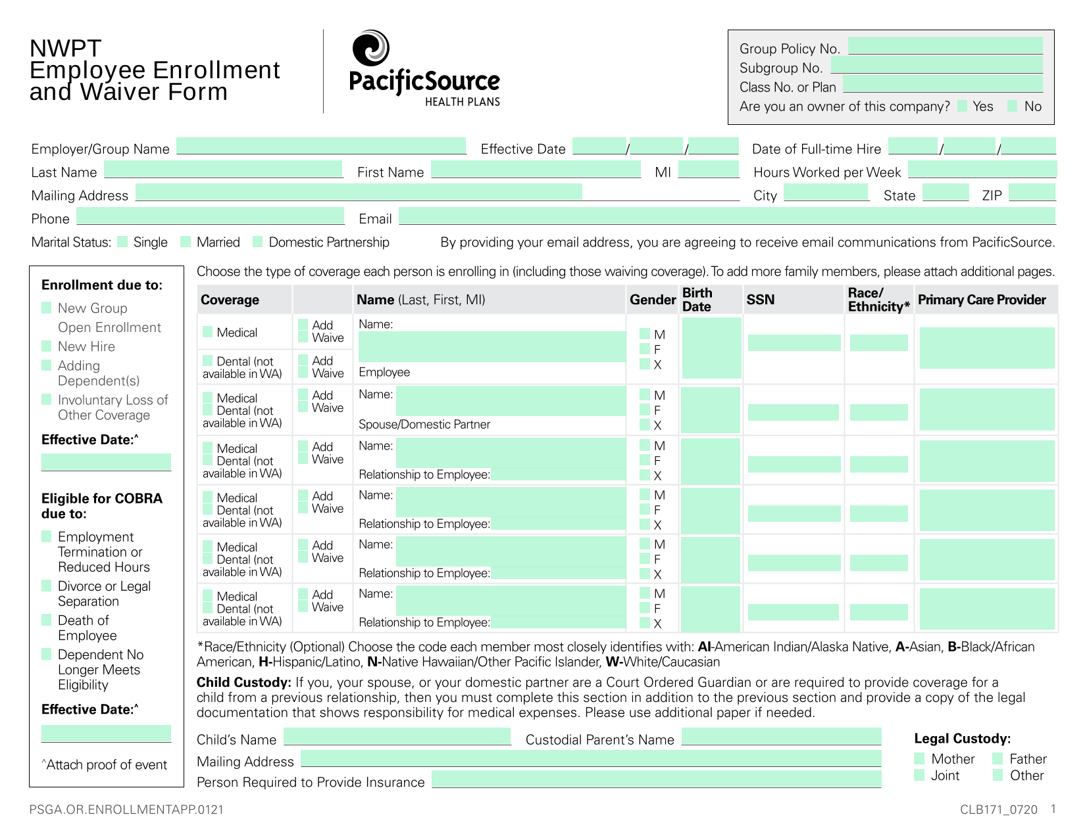The height and width of the screenshot is (838, 1085).
Task: Click the Mailing Address field at top
Action: (359, 192)
